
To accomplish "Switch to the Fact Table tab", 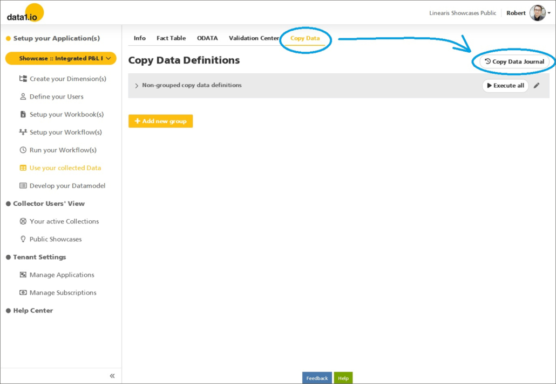I will (171, 38).
